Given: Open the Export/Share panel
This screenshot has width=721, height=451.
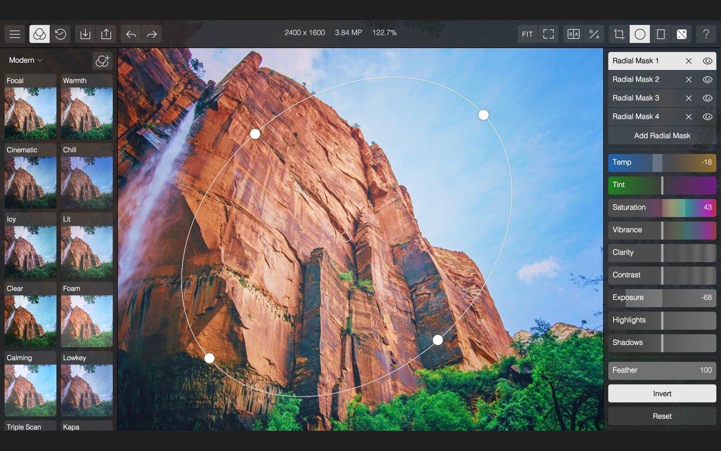Looking at the screenshot, I should [x=106, y=34].
